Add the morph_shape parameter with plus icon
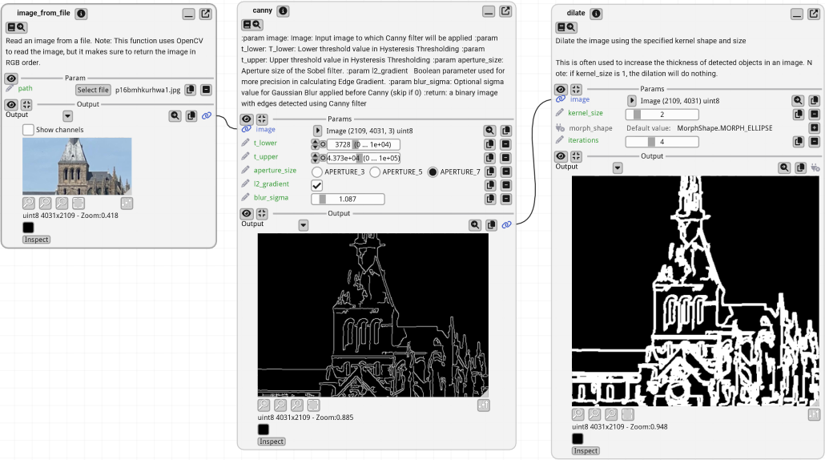Screen dimensions: 825x460 coord(814,128)
